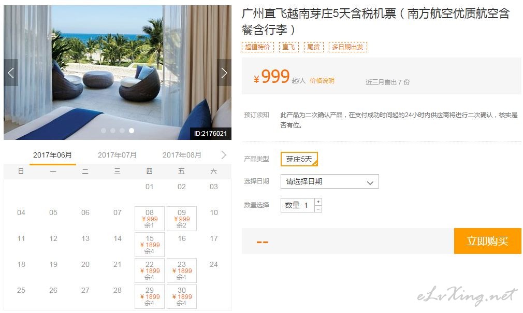Pick June 08 priced ¥999

tap(150, 219)
